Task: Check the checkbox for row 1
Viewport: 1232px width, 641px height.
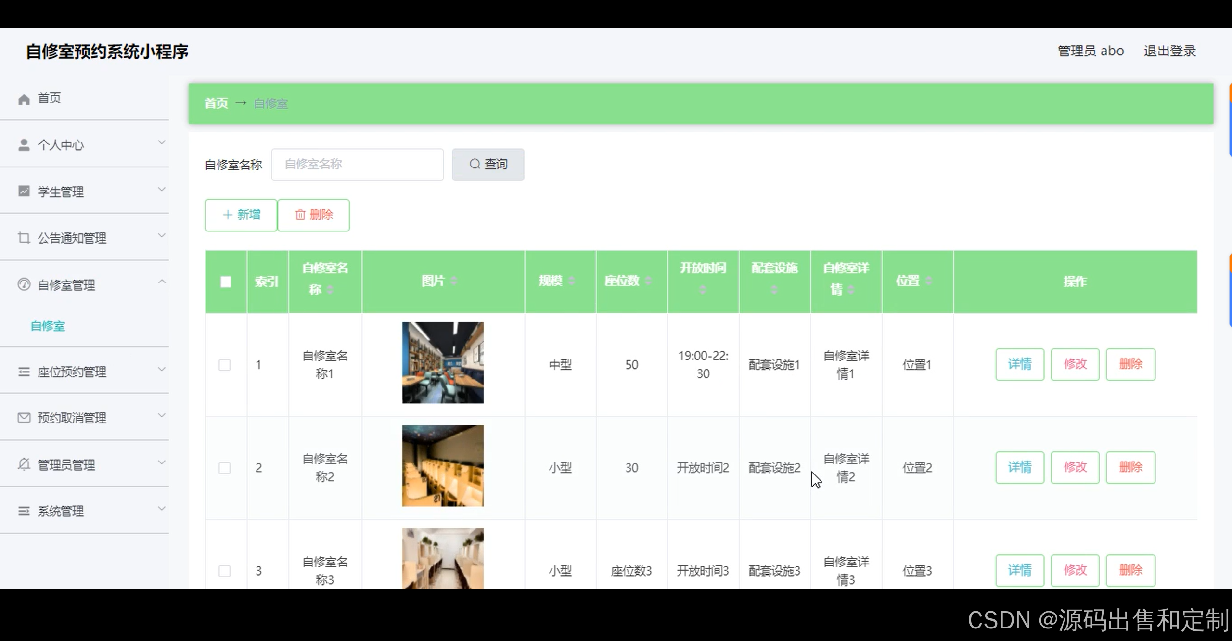Action: point(224,365)
